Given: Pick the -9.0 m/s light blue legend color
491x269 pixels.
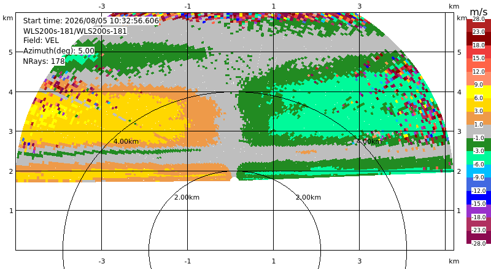Looking at the screenshot, I should click(479, 171).
